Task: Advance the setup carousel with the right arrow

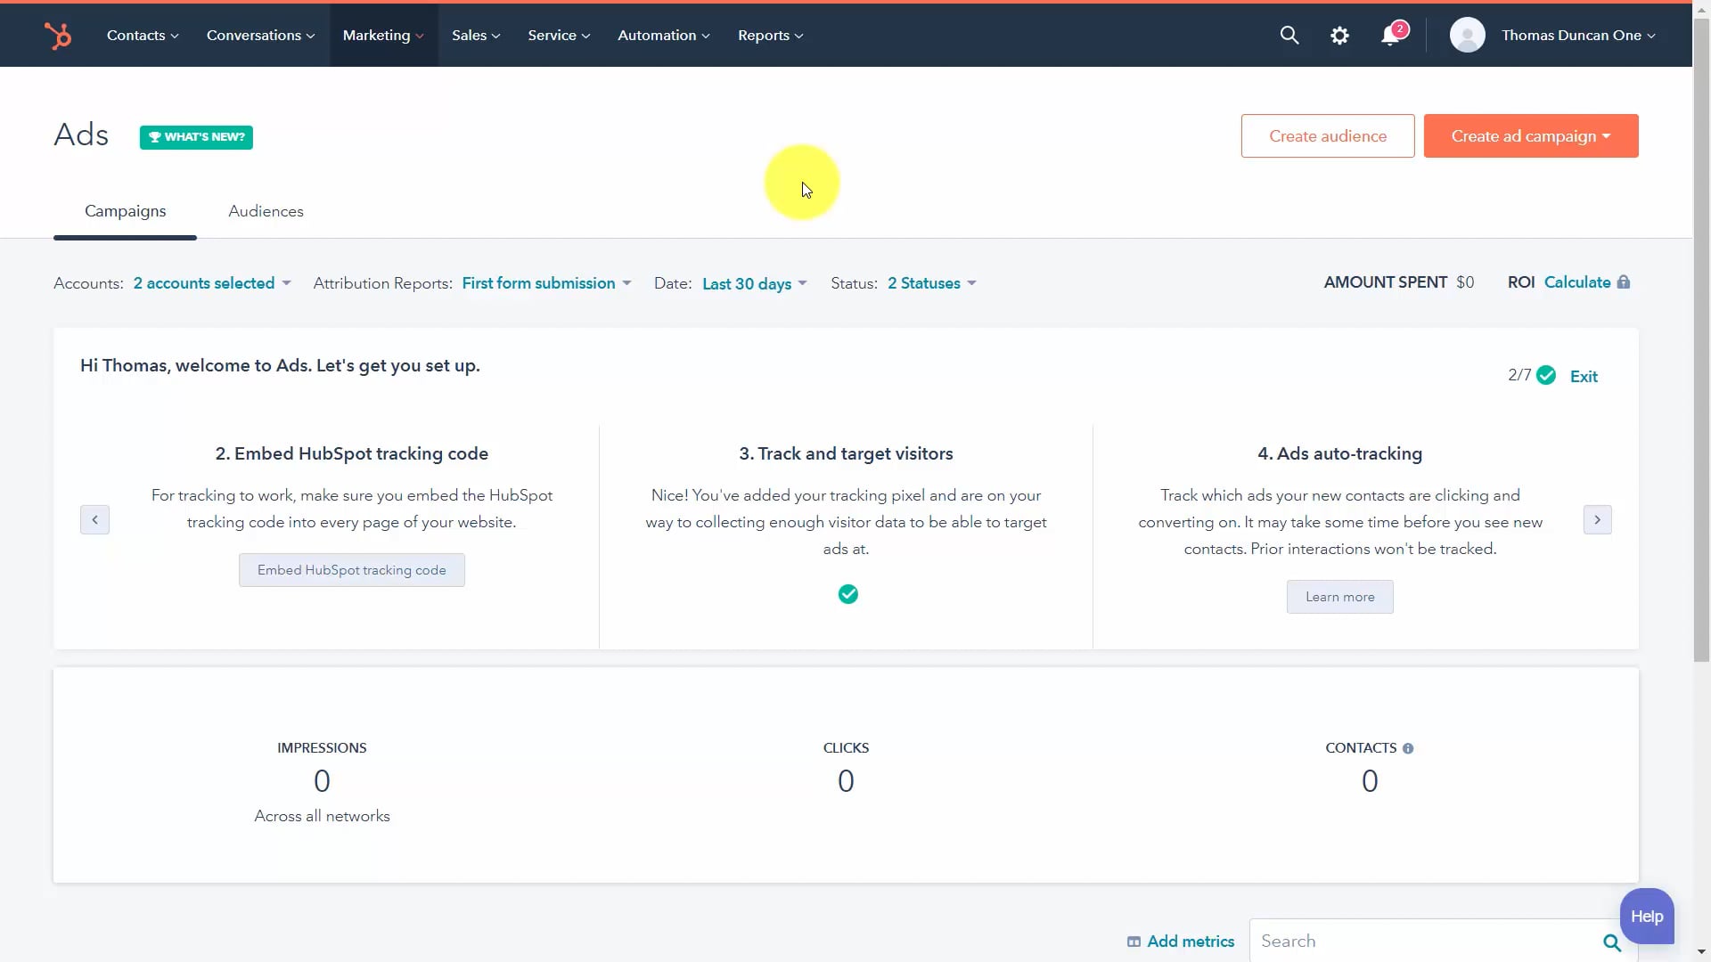Action: pos(1597,519)
